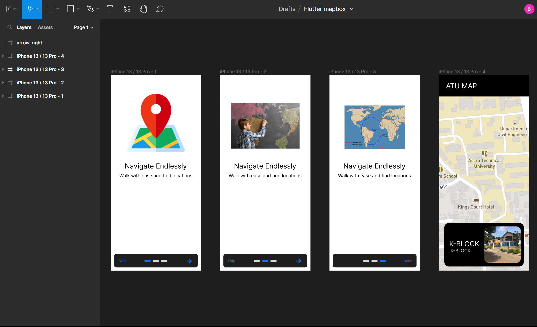
Task: Select canvas frame label iPhone 13 Pro - 4
Action: click(462, 72)
